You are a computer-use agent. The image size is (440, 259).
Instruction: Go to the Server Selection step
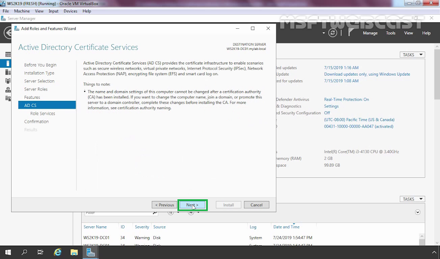pos(39,81)
